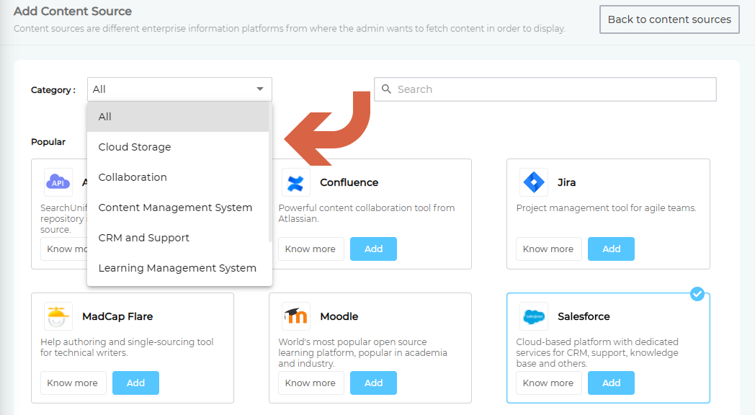Select CRM and Support category option
The image size is (755, 415).
[144, 238]
